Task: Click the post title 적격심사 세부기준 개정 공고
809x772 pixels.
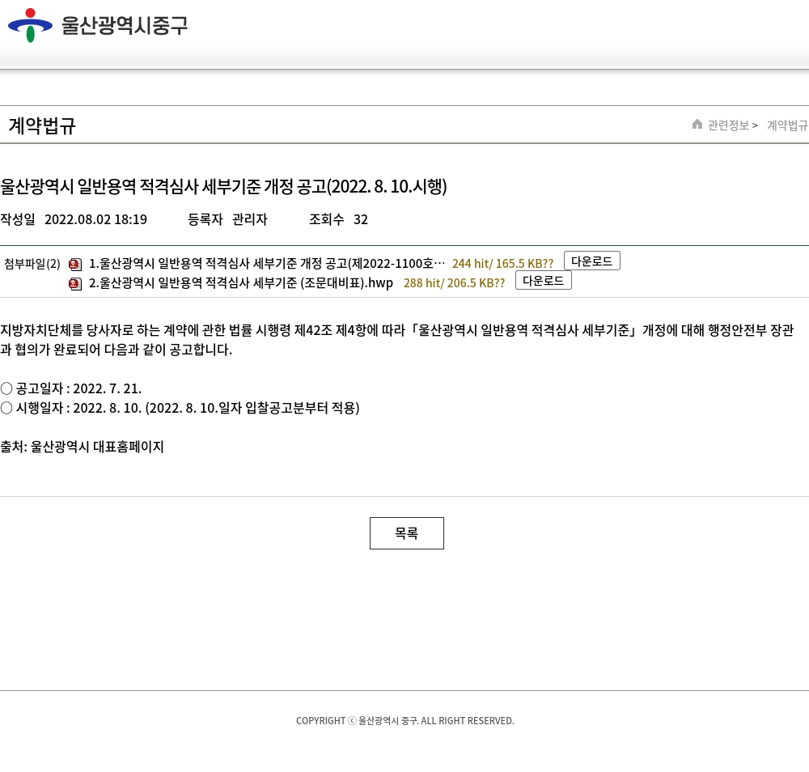Action: 223,186
